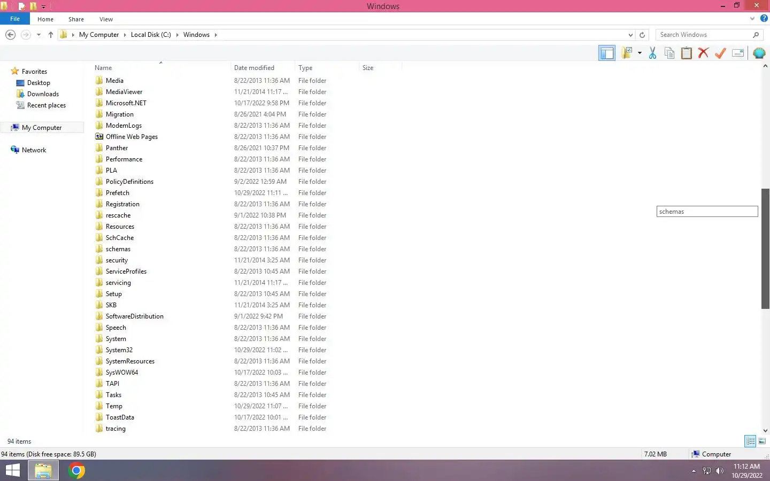Expand the arrow after Windows in breadcrumb
Screen dimensions: 770x481
click(216, 35)
